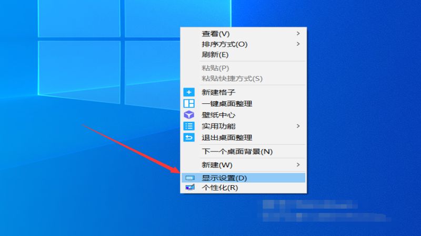Screen dimensions: 421x236
Task: Choose the greyed 粘贴(P) entry
Action: 244,68
